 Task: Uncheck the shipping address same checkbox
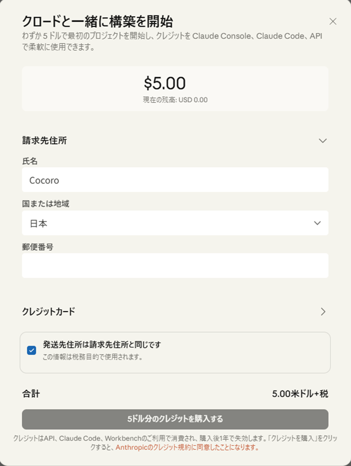(32, 350)
